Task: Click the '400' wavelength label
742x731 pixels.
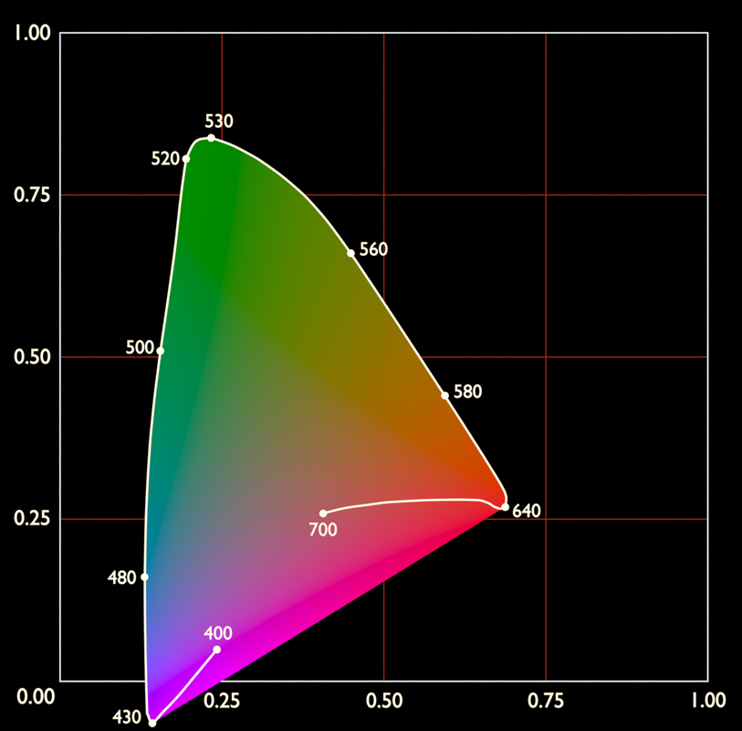Action: pyautogui.click(x=218, y=633)
